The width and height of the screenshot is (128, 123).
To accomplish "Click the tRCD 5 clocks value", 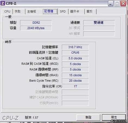I will (x=75, y=64).
